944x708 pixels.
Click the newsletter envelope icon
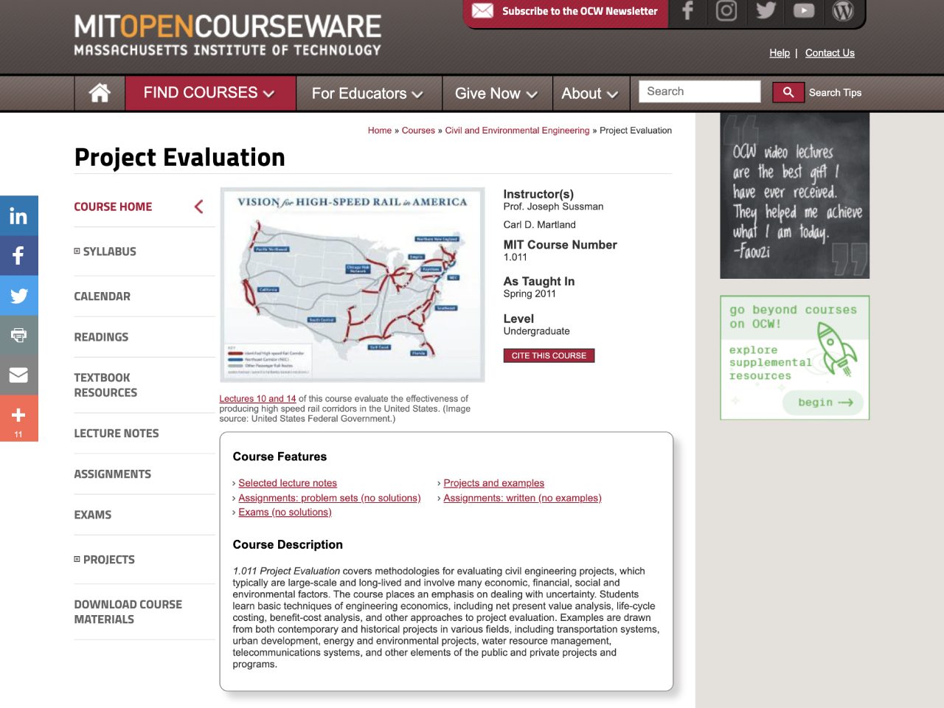[x=482, y=11]
